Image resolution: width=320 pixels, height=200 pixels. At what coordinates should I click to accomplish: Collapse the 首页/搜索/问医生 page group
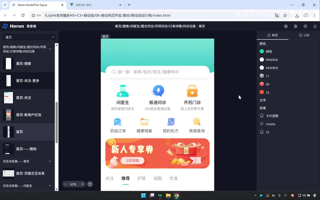50,49
